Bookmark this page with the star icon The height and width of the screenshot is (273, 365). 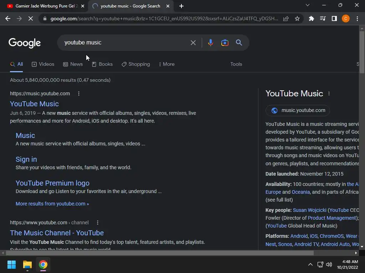pos(297,18)
